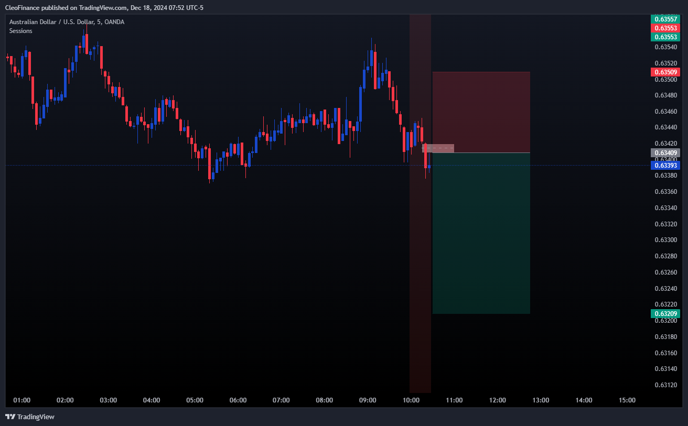Click the TradingView logo at bottom left
Image resolution: width=688 pixels, height=426 pixels.
click(x=30, y=417)
